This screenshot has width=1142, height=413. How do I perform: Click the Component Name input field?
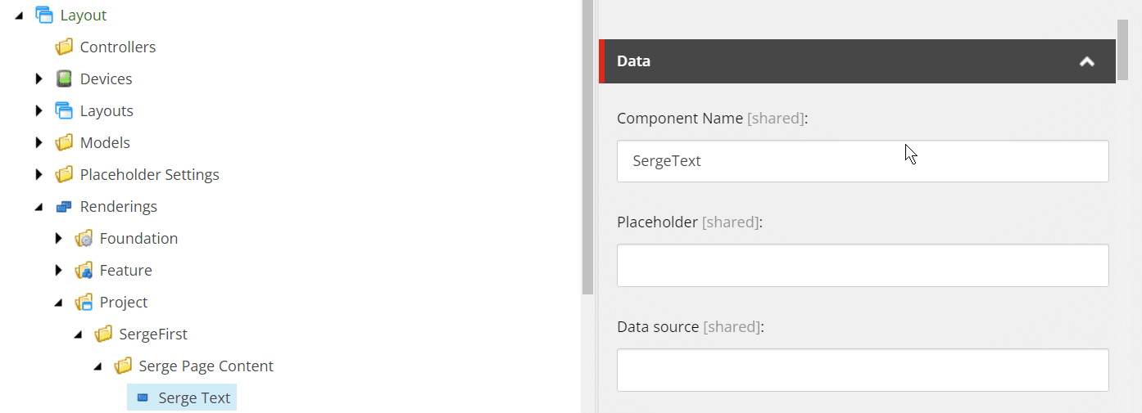pos(863,161)
